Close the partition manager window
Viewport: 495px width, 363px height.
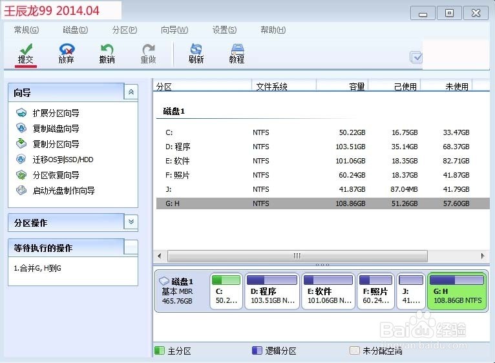point(476,14)
